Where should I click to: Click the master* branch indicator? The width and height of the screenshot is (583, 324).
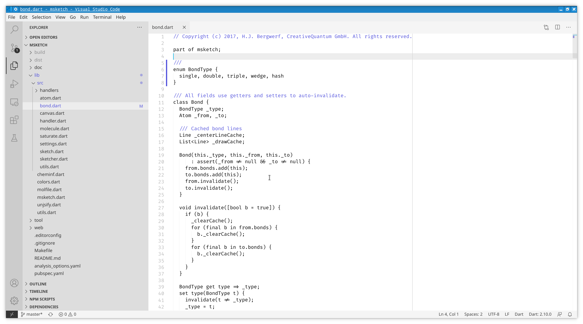[32, 314]
